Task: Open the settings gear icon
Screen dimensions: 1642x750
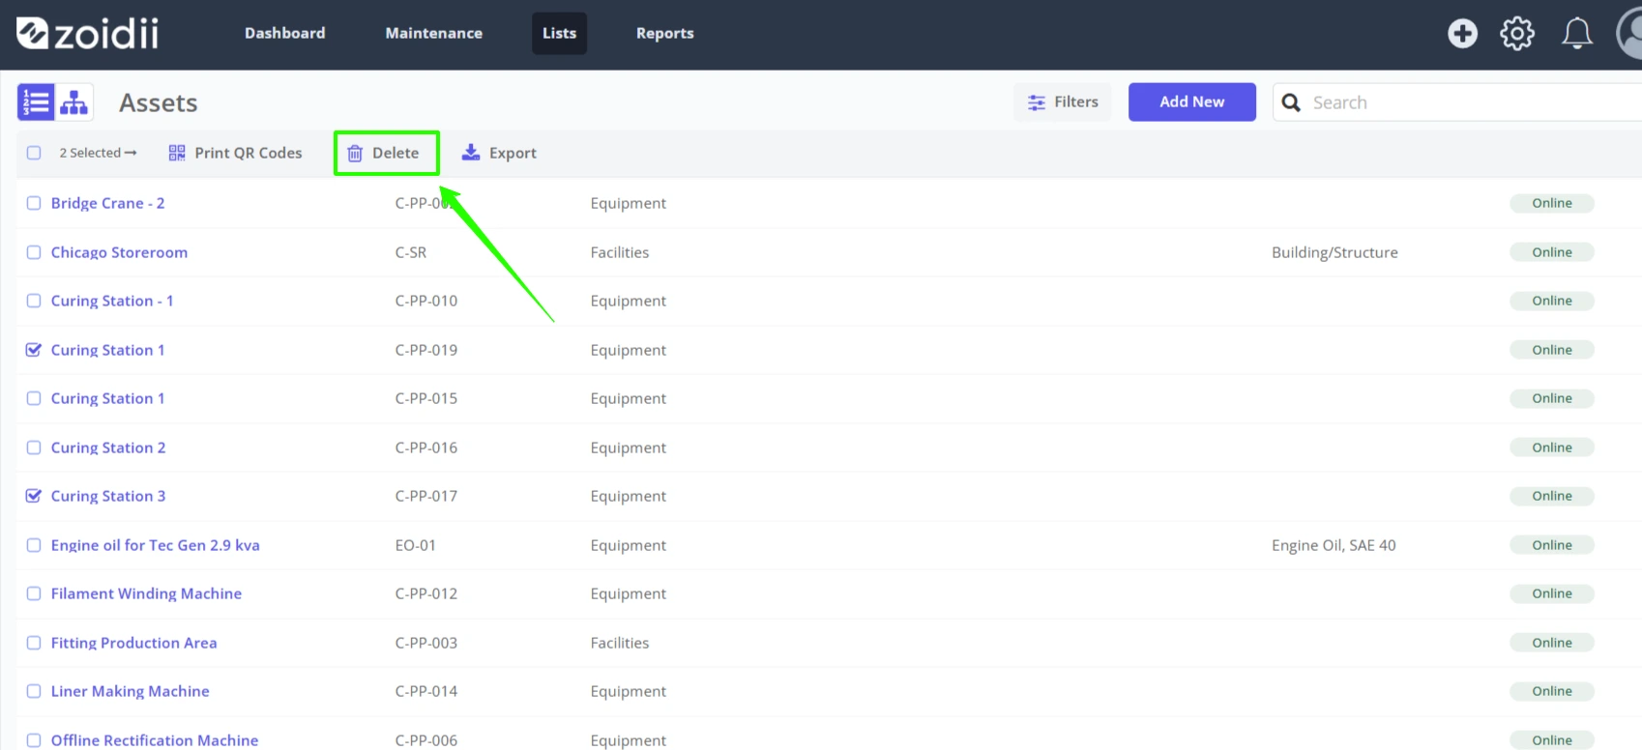Action: click(1517, 34)
